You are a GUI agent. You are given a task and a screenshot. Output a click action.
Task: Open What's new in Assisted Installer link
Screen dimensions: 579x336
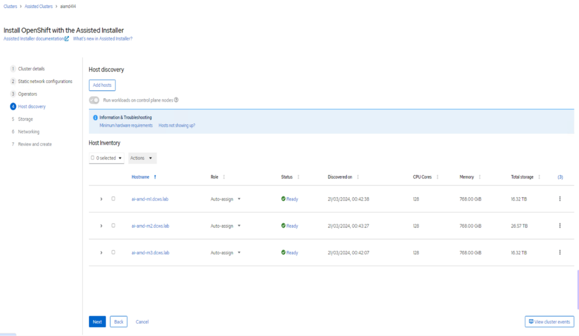pos(103,39)
